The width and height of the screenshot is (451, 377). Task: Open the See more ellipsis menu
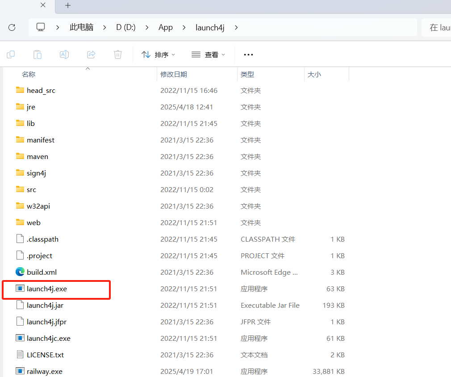248,54
